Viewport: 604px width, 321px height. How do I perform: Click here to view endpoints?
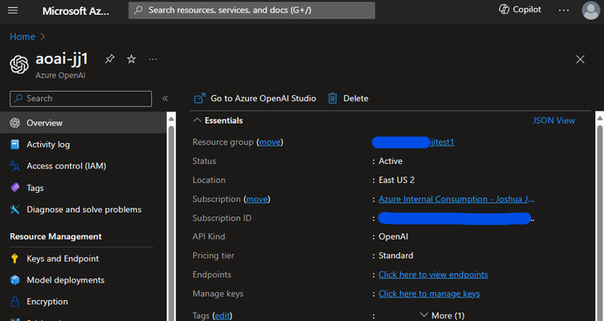pyautogui.click(x=433, y=275)
